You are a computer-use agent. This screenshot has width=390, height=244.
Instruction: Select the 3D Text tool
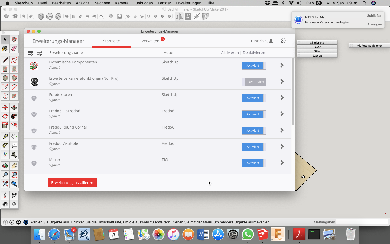(14, 155)
